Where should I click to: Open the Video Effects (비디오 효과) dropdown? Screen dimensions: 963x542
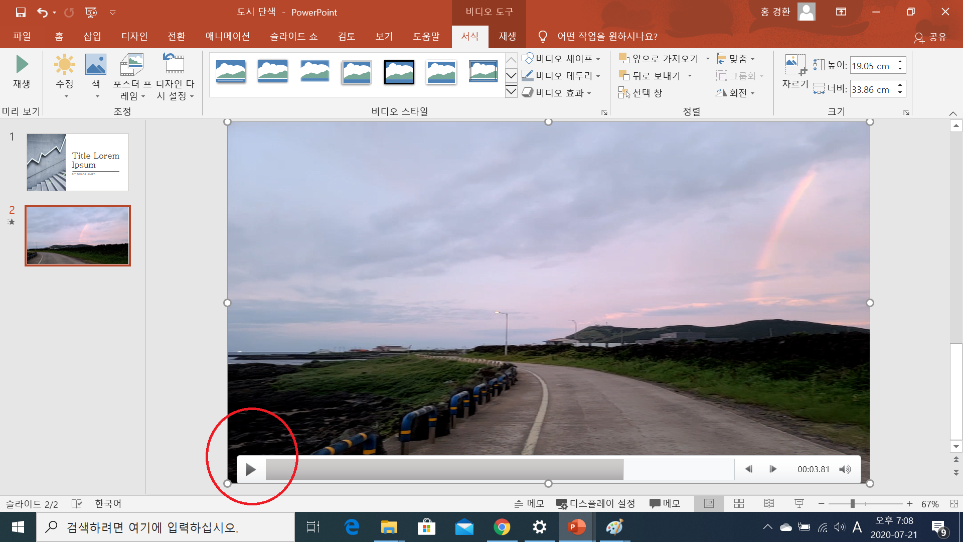point(557,93)
